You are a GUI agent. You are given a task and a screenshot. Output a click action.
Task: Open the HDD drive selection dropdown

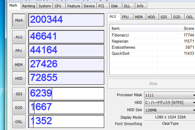point(169,103)
